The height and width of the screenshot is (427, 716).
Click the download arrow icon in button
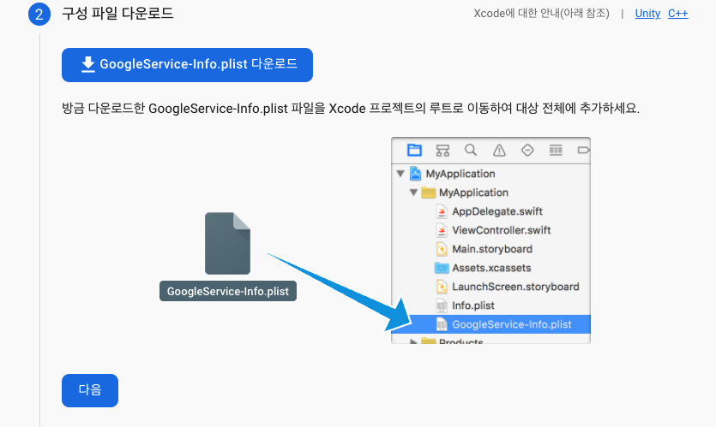click(87, 64)
